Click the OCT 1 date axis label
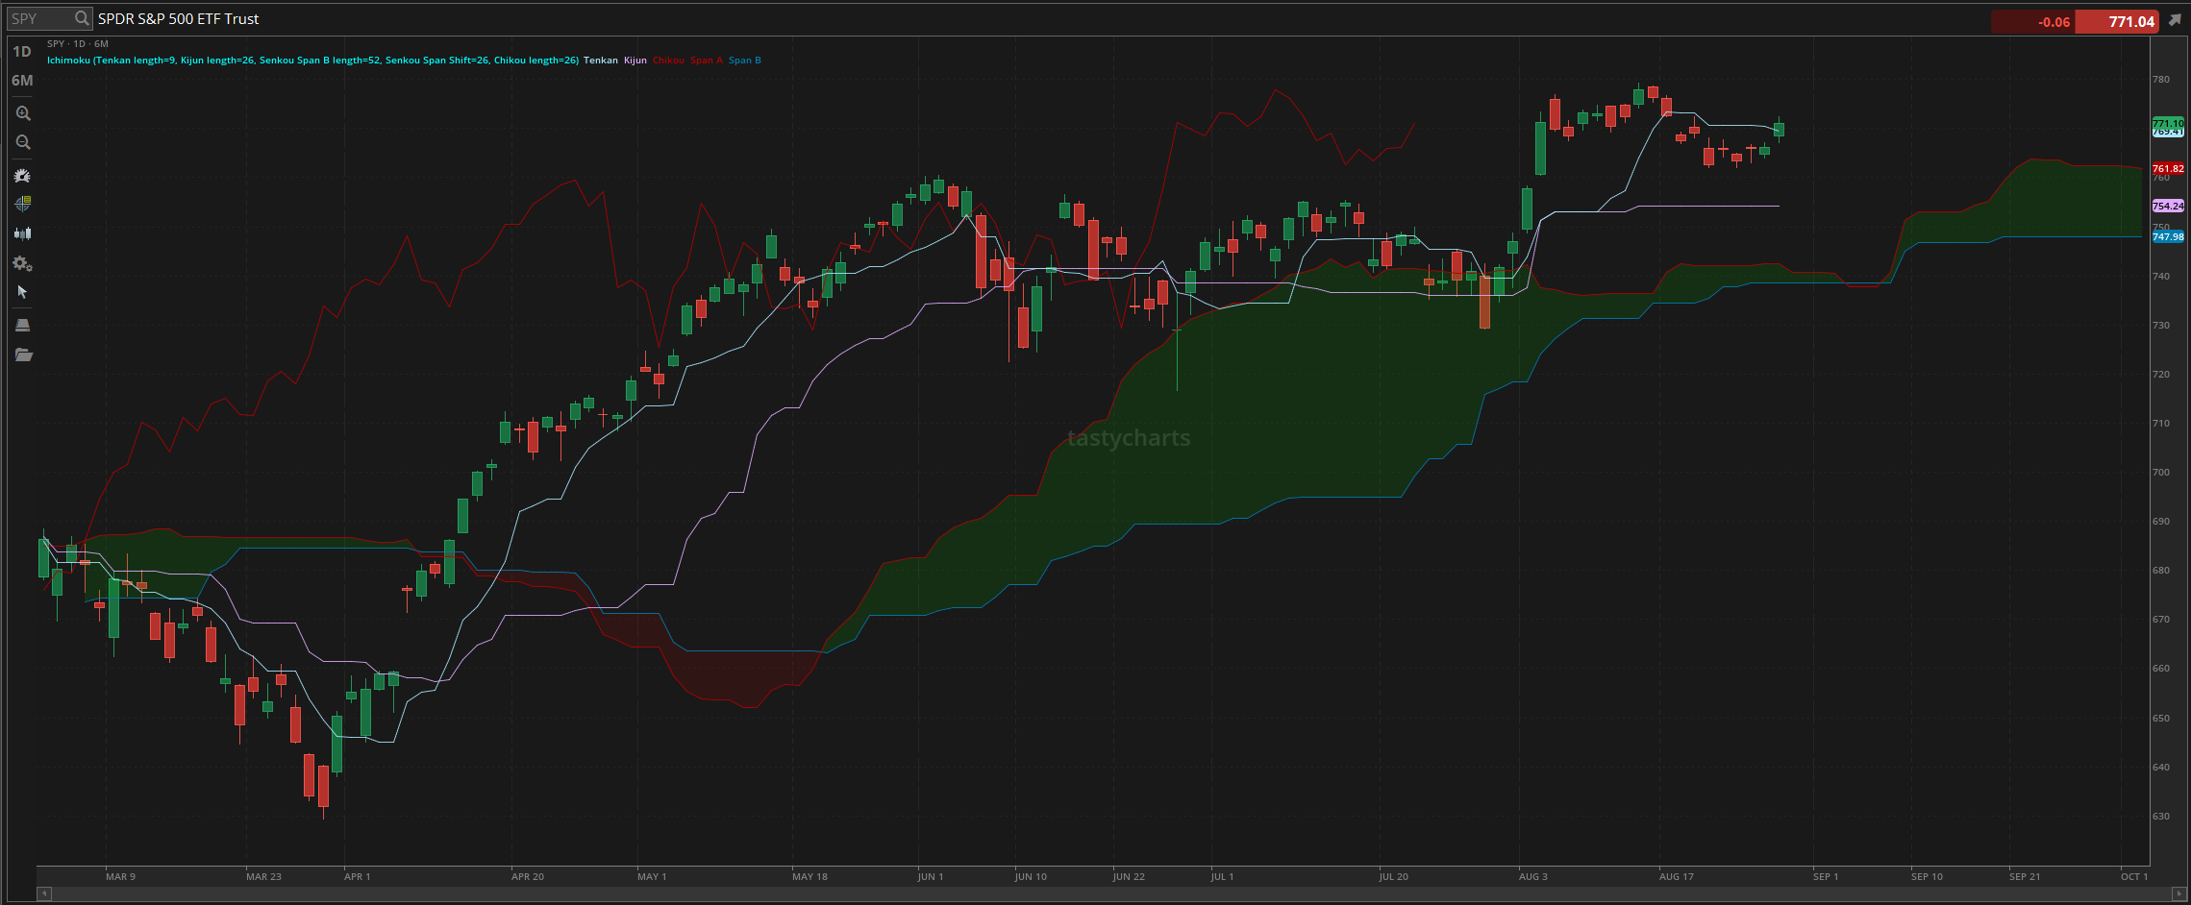The image size is (2191, 905). click(2134, 876)
